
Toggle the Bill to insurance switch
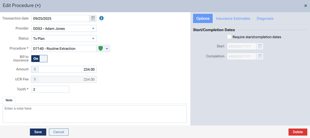coord(40,59)
